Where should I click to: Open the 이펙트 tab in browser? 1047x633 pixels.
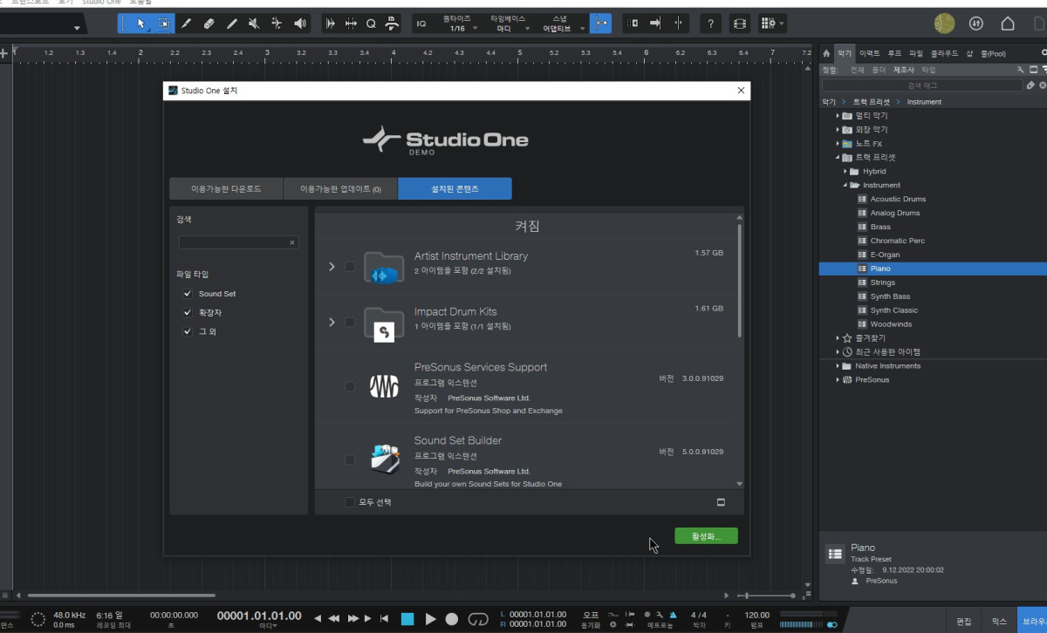870,53
